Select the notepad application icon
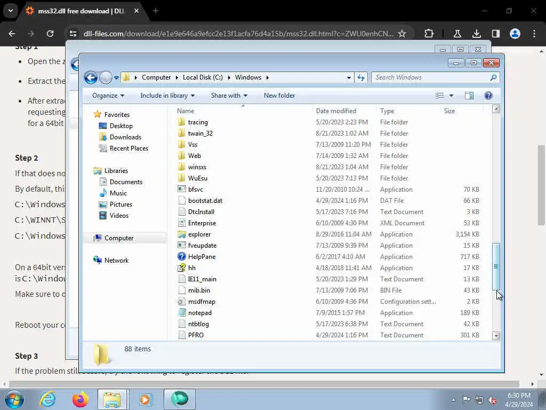546x410 pixels. tap(181, 313)
